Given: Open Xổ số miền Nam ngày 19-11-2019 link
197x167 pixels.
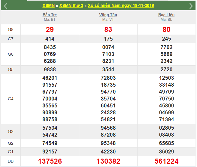Looking at the screenshot, I should pos(121,6).
